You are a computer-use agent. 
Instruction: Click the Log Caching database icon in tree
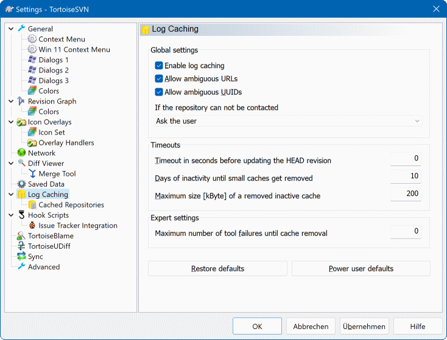pyautogui.click(x=21, y=195)
